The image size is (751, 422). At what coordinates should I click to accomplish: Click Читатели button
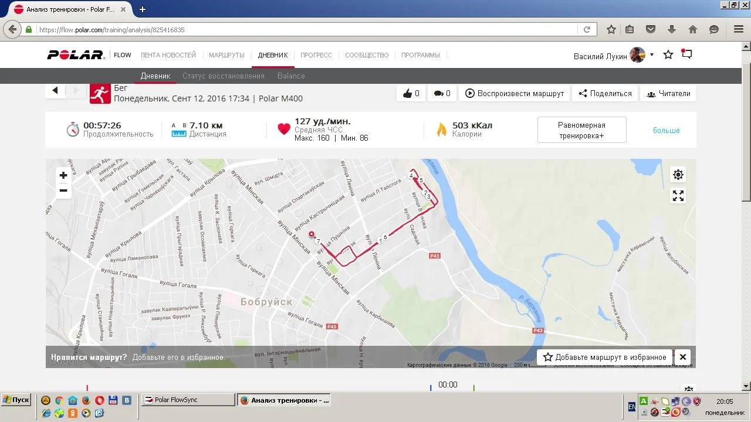[669, 93]
